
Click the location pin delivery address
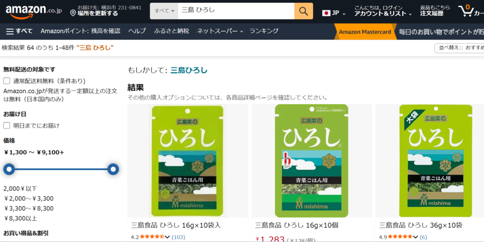[x=105, y=11]
